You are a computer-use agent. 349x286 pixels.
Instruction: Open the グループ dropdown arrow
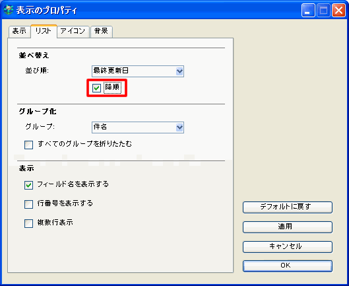(179, 127)
